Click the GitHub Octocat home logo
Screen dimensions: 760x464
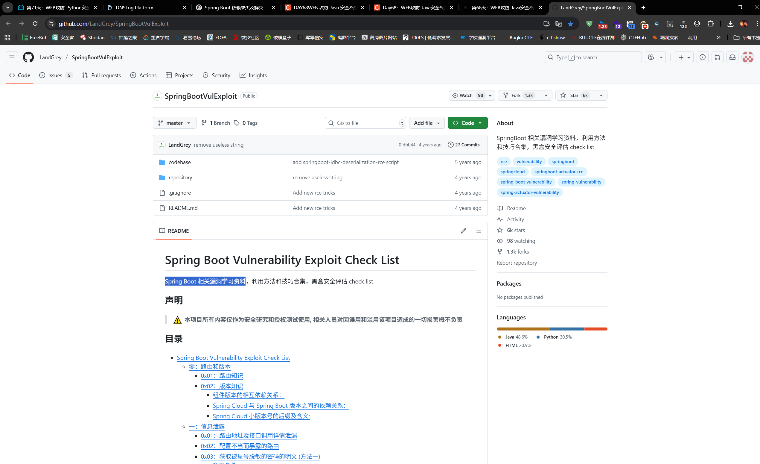pos(28,57)
